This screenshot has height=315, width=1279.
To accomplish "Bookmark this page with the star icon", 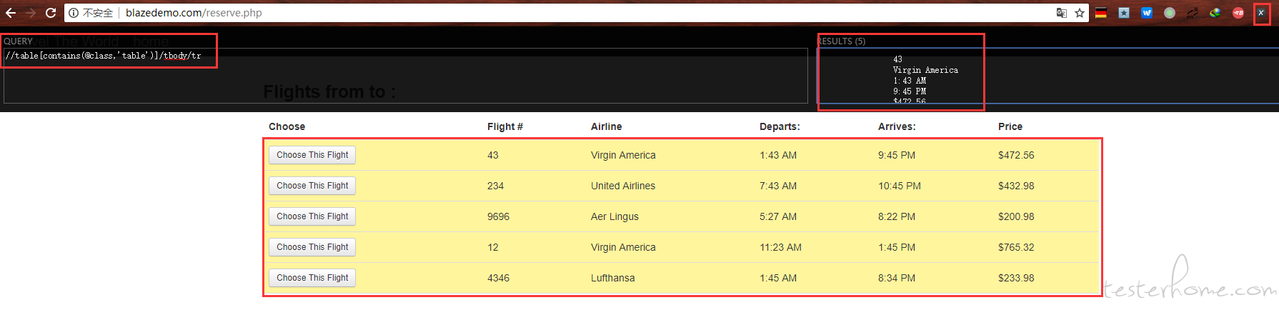I will pos(1080,13).
